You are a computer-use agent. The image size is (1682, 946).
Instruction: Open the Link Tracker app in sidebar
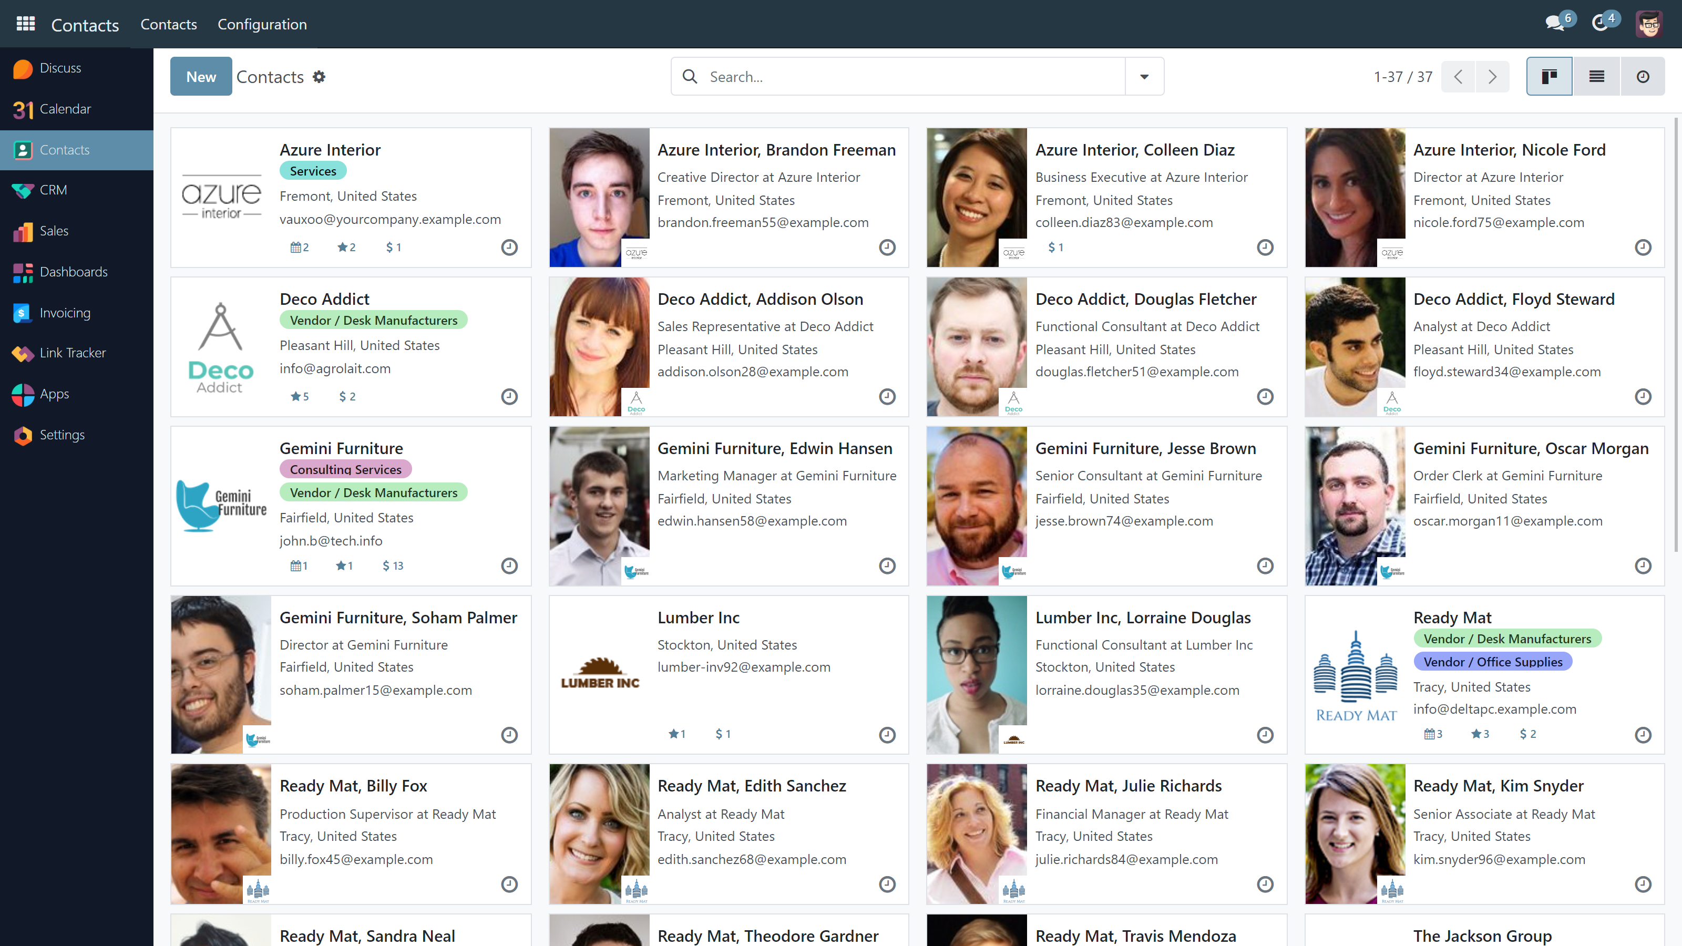(73, 353)
